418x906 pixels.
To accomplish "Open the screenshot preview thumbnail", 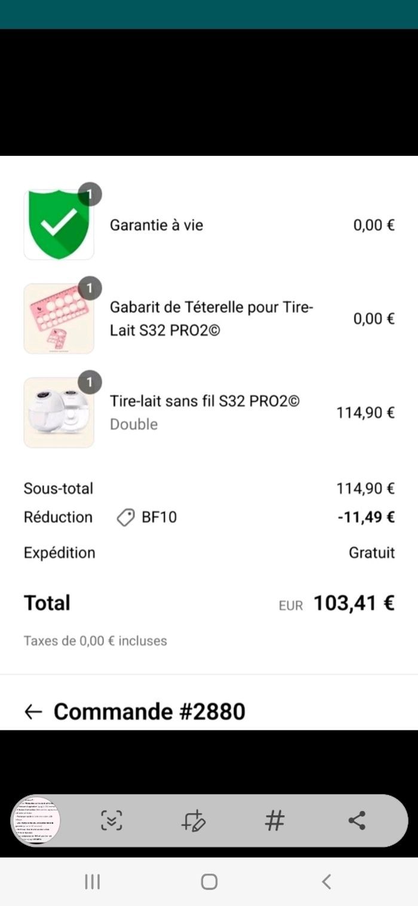I will click(x=36, y=821).
